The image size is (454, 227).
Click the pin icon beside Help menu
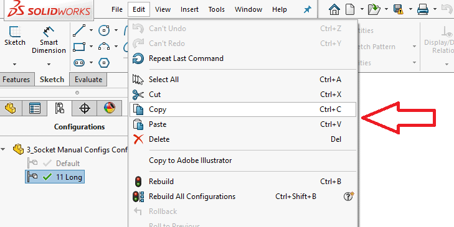(307, 9)
